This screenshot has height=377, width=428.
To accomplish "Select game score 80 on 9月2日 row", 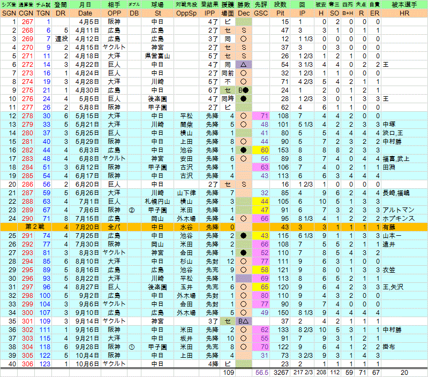I will pos(264,296).
